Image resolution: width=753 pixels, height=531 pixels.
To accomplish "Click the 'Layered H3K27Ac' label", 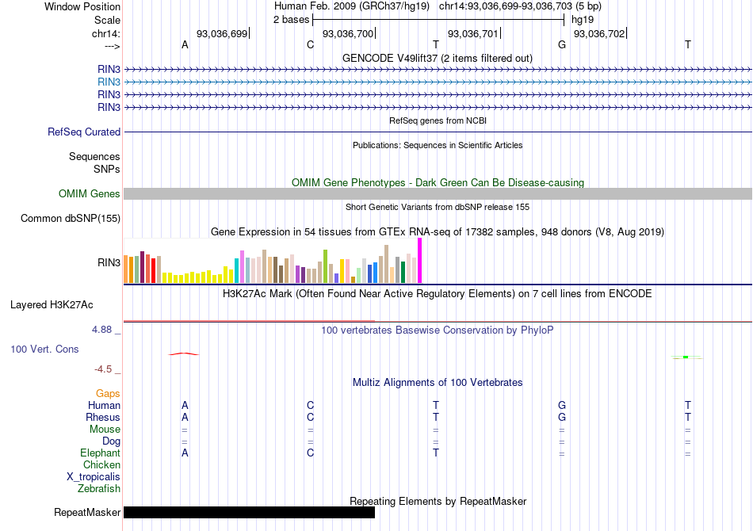I will (52, 305).
